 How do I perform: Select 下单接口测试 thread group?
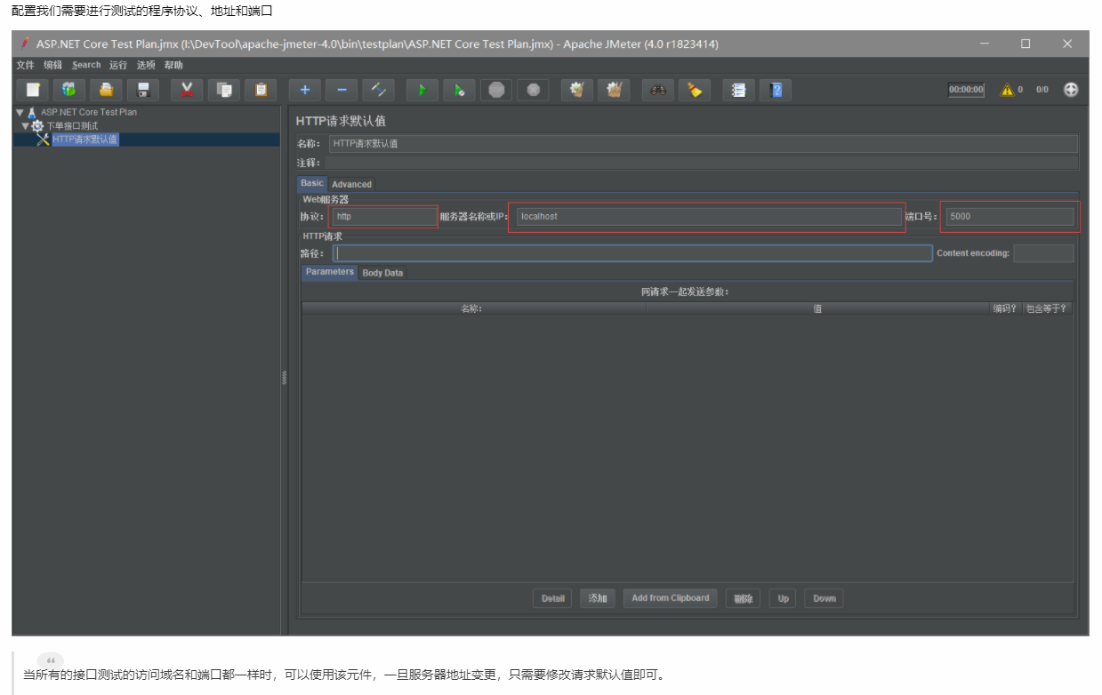coord(72,126)
